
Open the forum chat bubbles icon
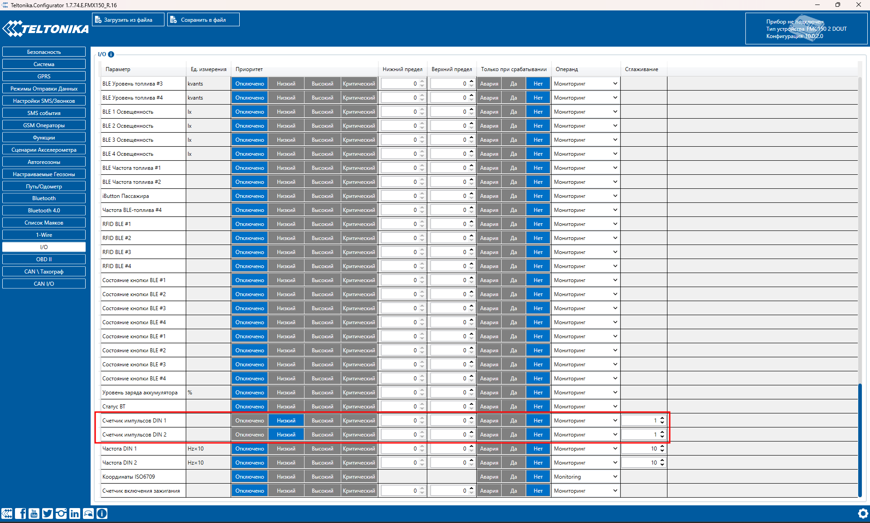pos(88,513)
